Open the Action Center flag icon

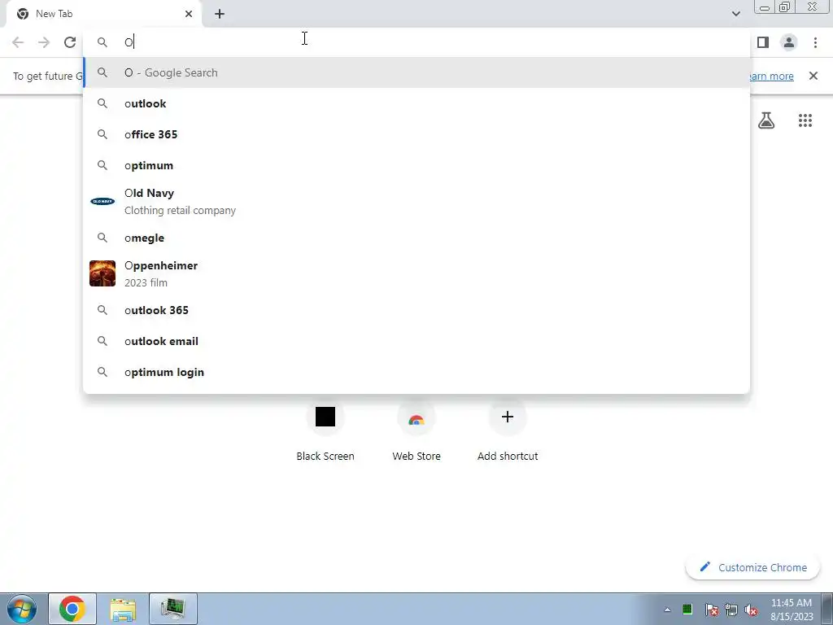coord(711,610)
